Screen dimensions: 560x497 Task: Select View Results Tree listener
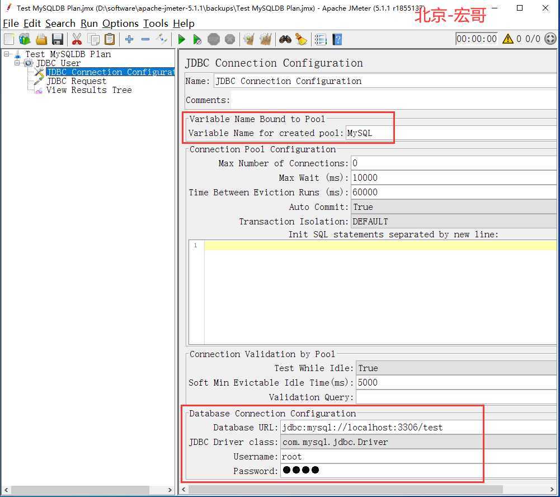coord(89,90)
